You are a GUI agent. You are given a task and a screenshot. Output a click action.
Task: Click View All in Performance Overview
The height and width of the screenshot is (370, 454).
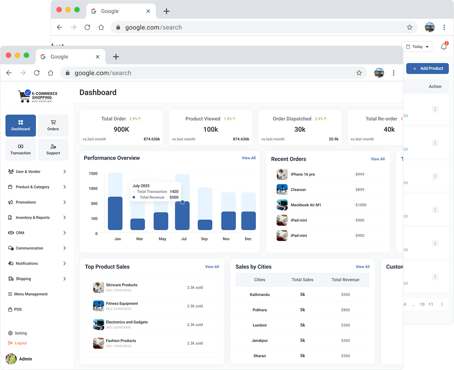pyautogui.click(x=248, y=158)
